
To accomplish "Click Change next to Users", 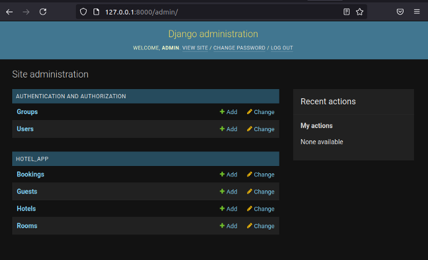I will click(x=260, y=129).
